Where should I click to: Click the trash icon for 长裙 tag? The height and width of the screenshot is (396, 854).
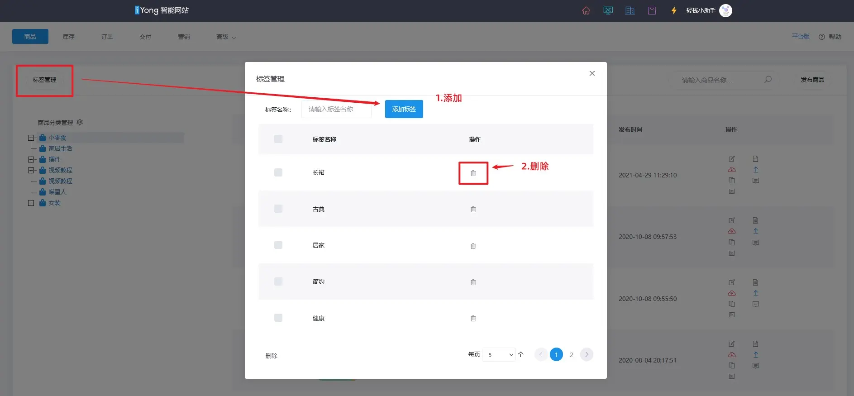pos(473,173)
